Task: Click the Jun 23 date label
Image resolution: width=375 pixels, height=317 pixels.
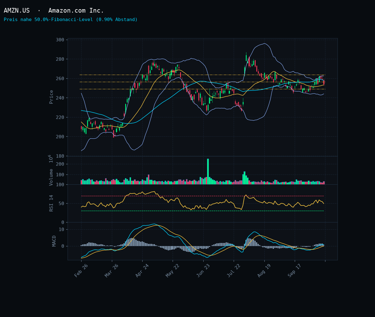Action: click(x=203, y=271)
